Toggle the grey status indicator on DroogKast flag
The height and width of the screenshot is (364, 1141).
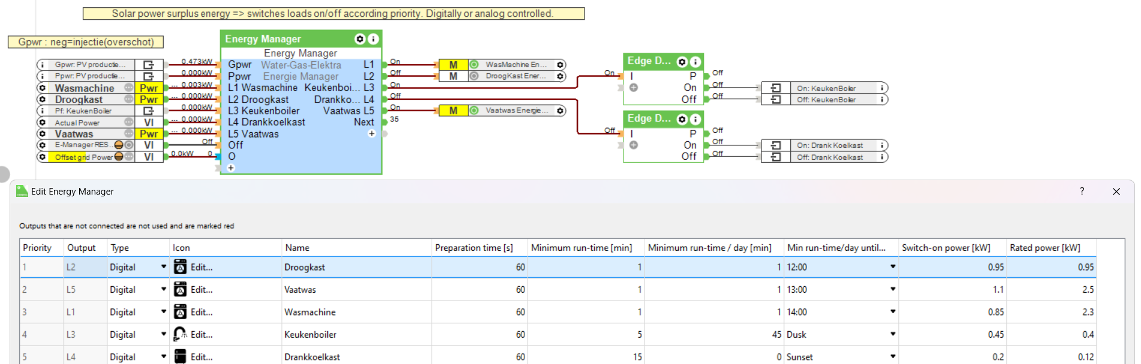click(x=474, y=76)
